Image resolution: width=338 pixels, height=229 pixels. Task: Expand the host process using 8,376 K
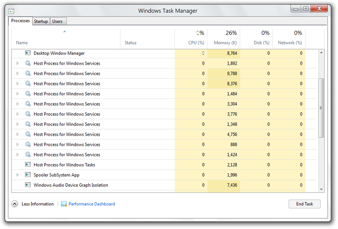click(18, 84)
